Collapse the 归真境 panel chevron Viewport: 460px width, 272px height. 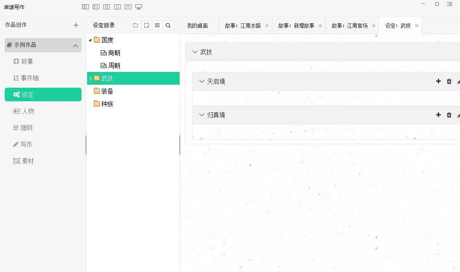tap(202, 115)
